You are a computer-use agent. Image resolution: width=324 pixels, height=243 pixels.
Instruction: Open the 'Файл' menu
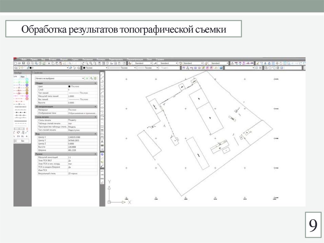[x=24, y=59]
